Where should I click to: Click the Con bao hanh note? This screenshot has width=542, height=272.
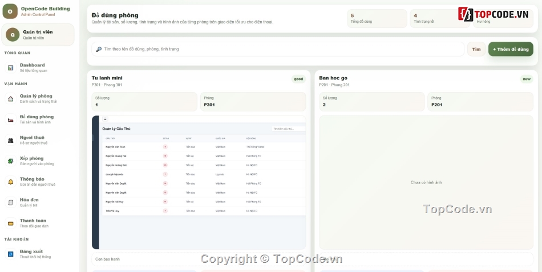199,259
